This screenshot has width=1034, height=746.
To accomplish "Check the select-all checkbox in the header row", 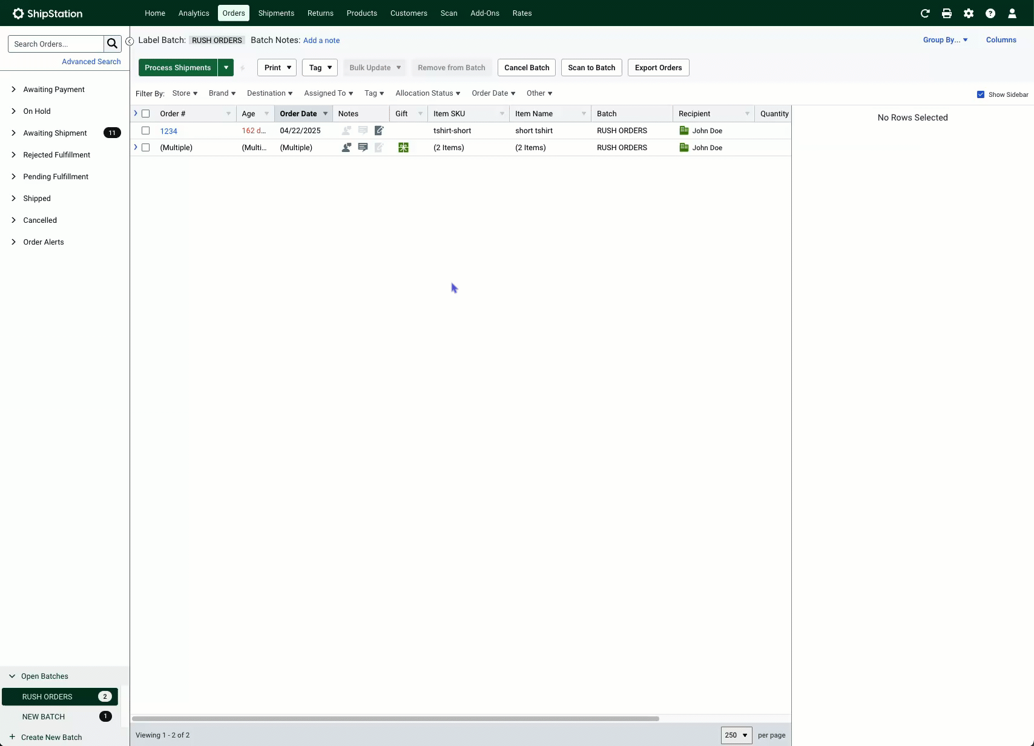I will point(146,113).
